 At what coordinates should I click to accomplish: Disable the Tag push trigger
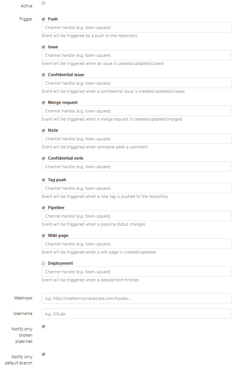(x=44, y=180)
